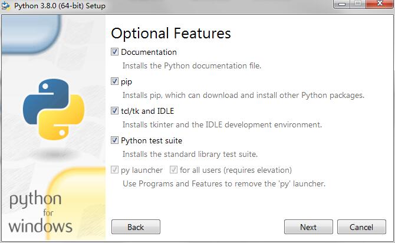Click the Python Setup icon in title bar
Image resolution: width=395 pixels, height=243 pixels.
[x=6, y=5]
